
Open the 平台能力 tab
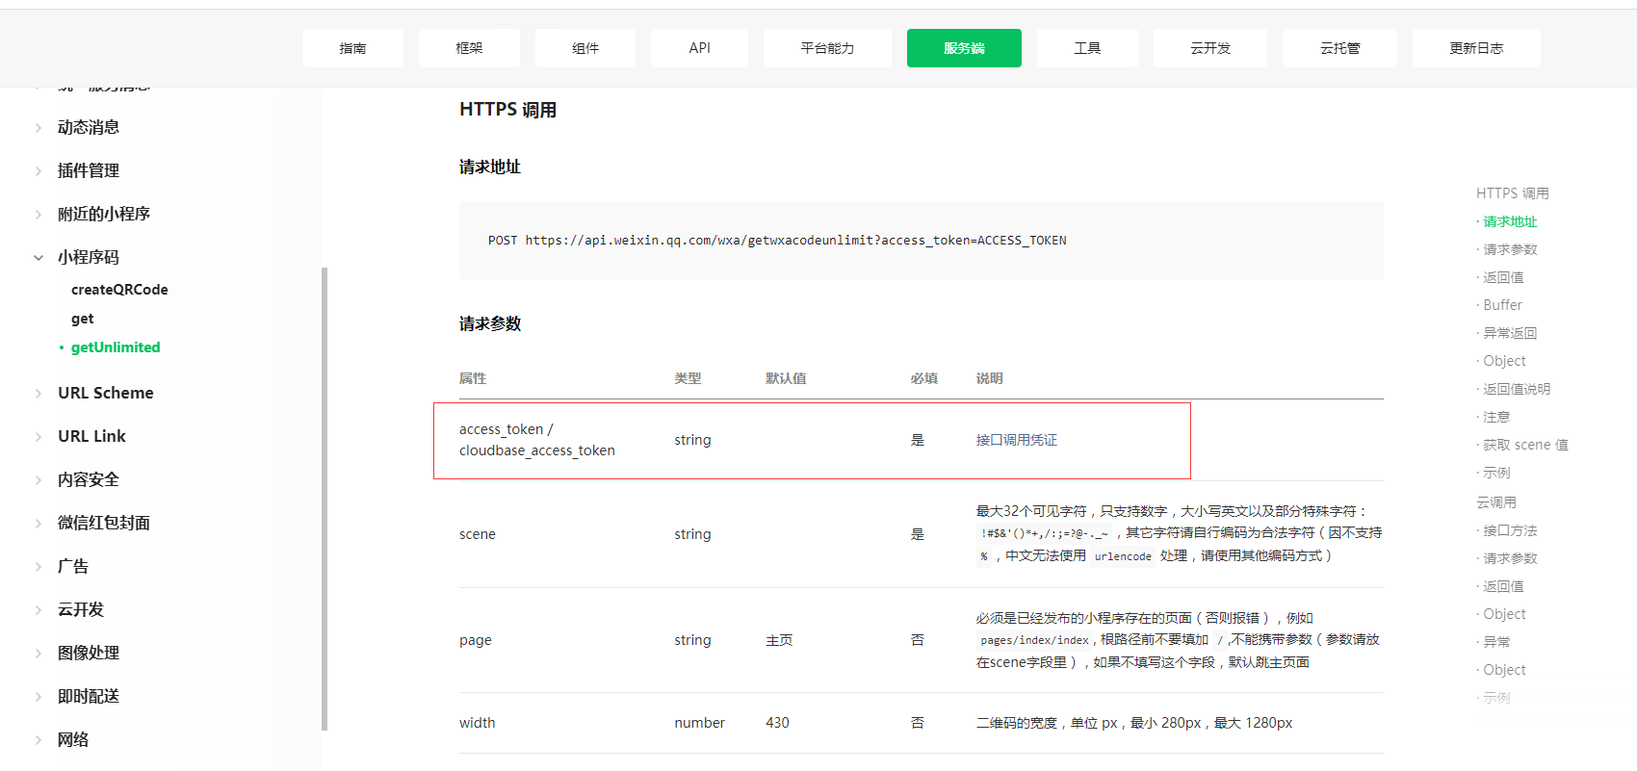(x=827, y=48)
